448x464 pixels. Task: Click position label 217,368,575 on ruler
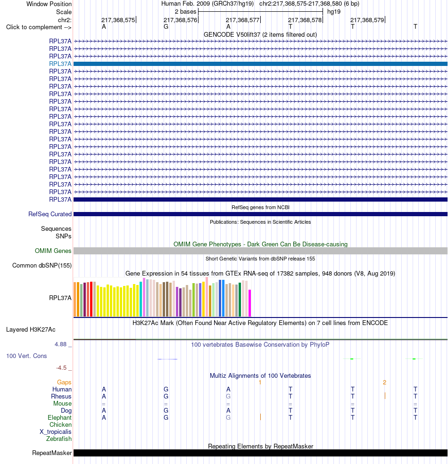click(x=118, y=20)
